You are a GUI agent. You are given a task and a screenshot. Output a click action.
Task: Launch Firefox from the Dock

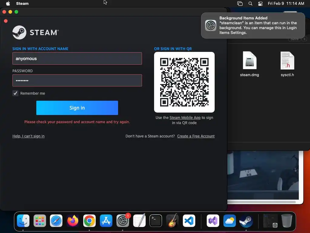(x=73, y=221)
